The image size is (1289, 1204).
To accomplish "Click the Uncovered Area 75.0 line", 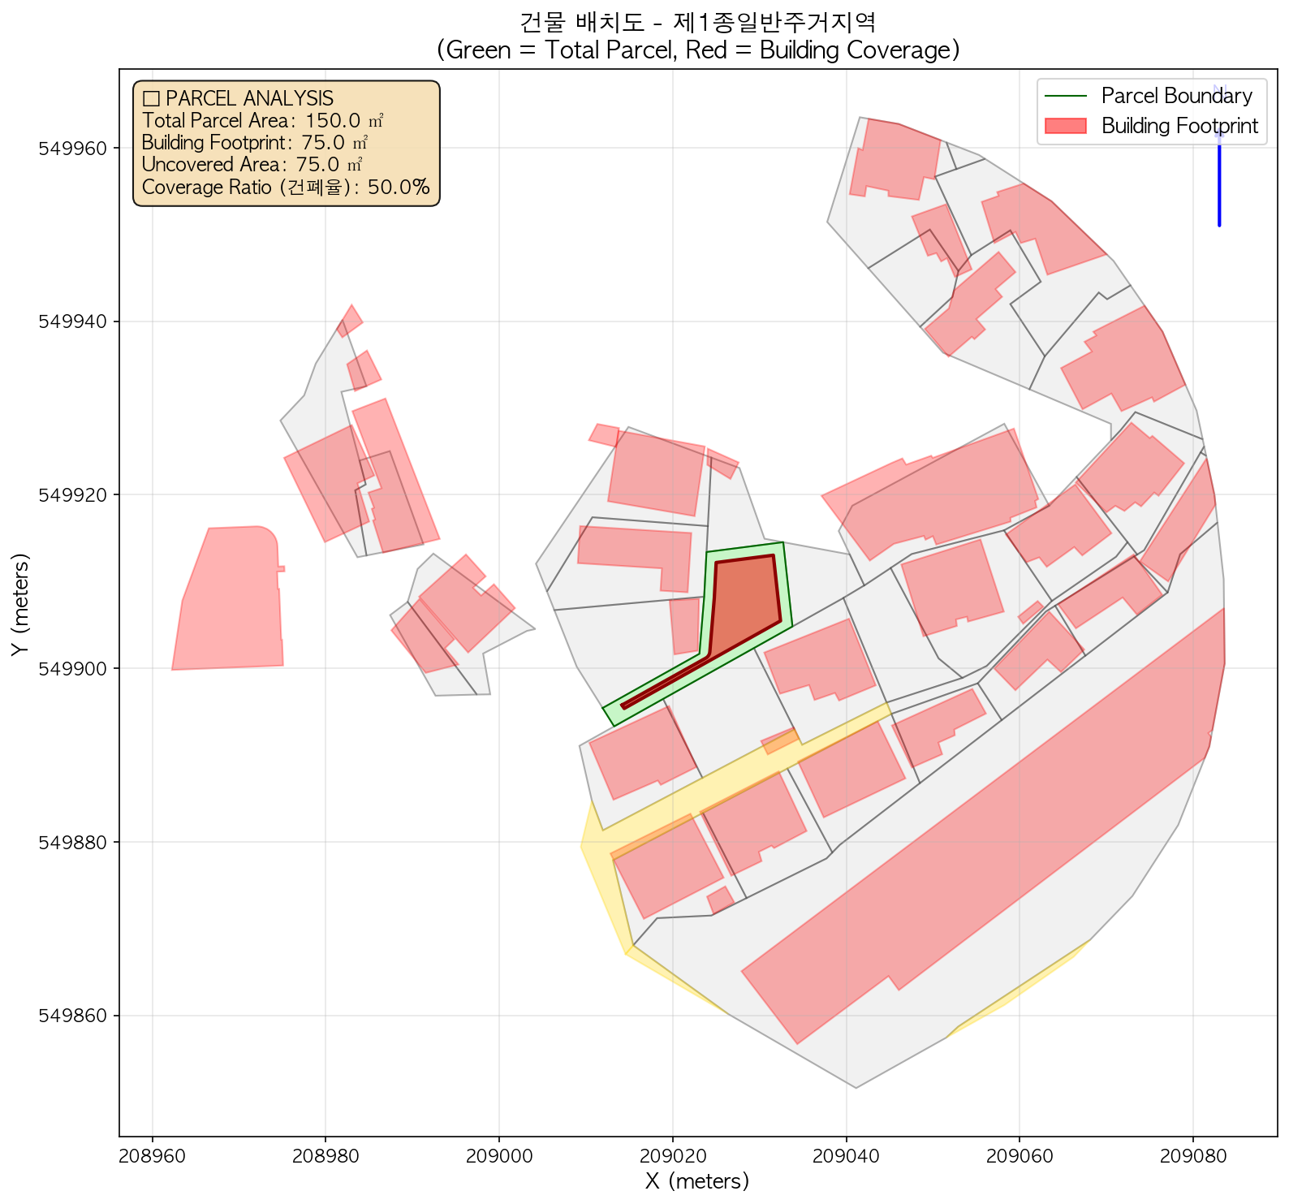I will coord(252,166).
